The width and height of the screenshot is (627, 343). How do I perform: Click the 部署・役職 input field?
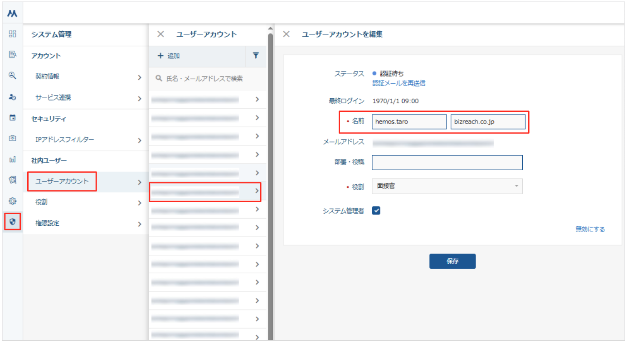(x=447, y=162)
